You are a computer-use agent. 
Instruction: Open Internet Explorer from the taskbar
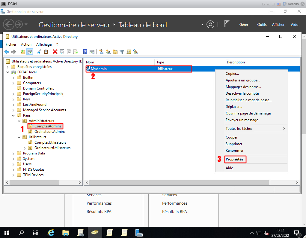coord(51,233)
